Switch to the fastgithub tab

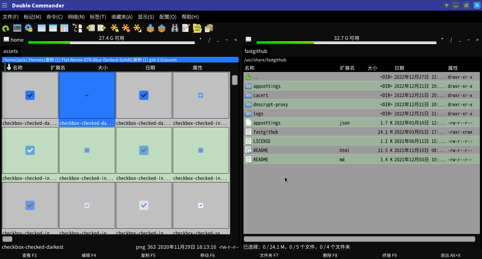255,51
